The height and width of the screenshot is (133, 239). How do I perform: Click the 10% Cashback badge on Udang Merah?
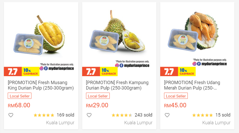(187, 72)
